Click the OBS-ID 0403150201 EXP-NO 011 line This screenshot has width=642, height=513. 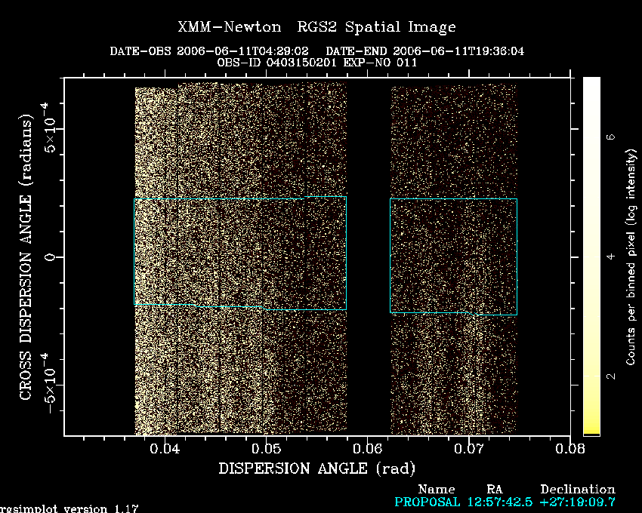pyautogui.click(x=316, y=63)
